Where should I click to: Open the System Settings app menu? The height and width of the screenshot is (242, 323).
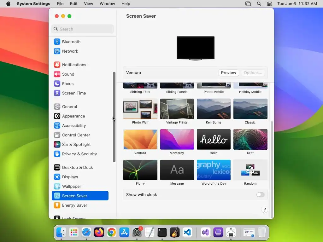point(33,4)
